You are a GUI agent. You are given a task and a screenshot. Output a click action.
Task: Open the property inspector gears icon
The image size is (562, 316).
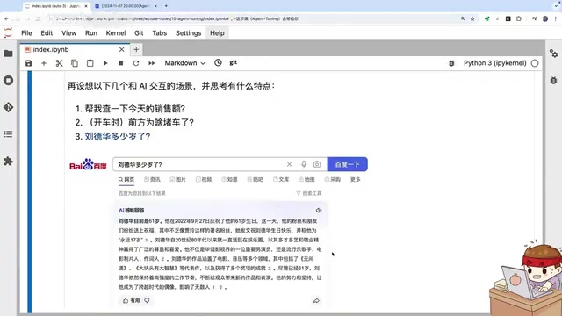coord(553,54)
